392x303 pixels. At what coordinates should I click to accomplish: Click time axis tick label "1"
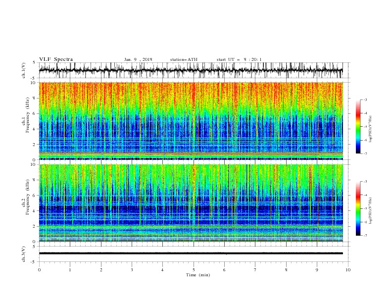(x=70, y=270)
